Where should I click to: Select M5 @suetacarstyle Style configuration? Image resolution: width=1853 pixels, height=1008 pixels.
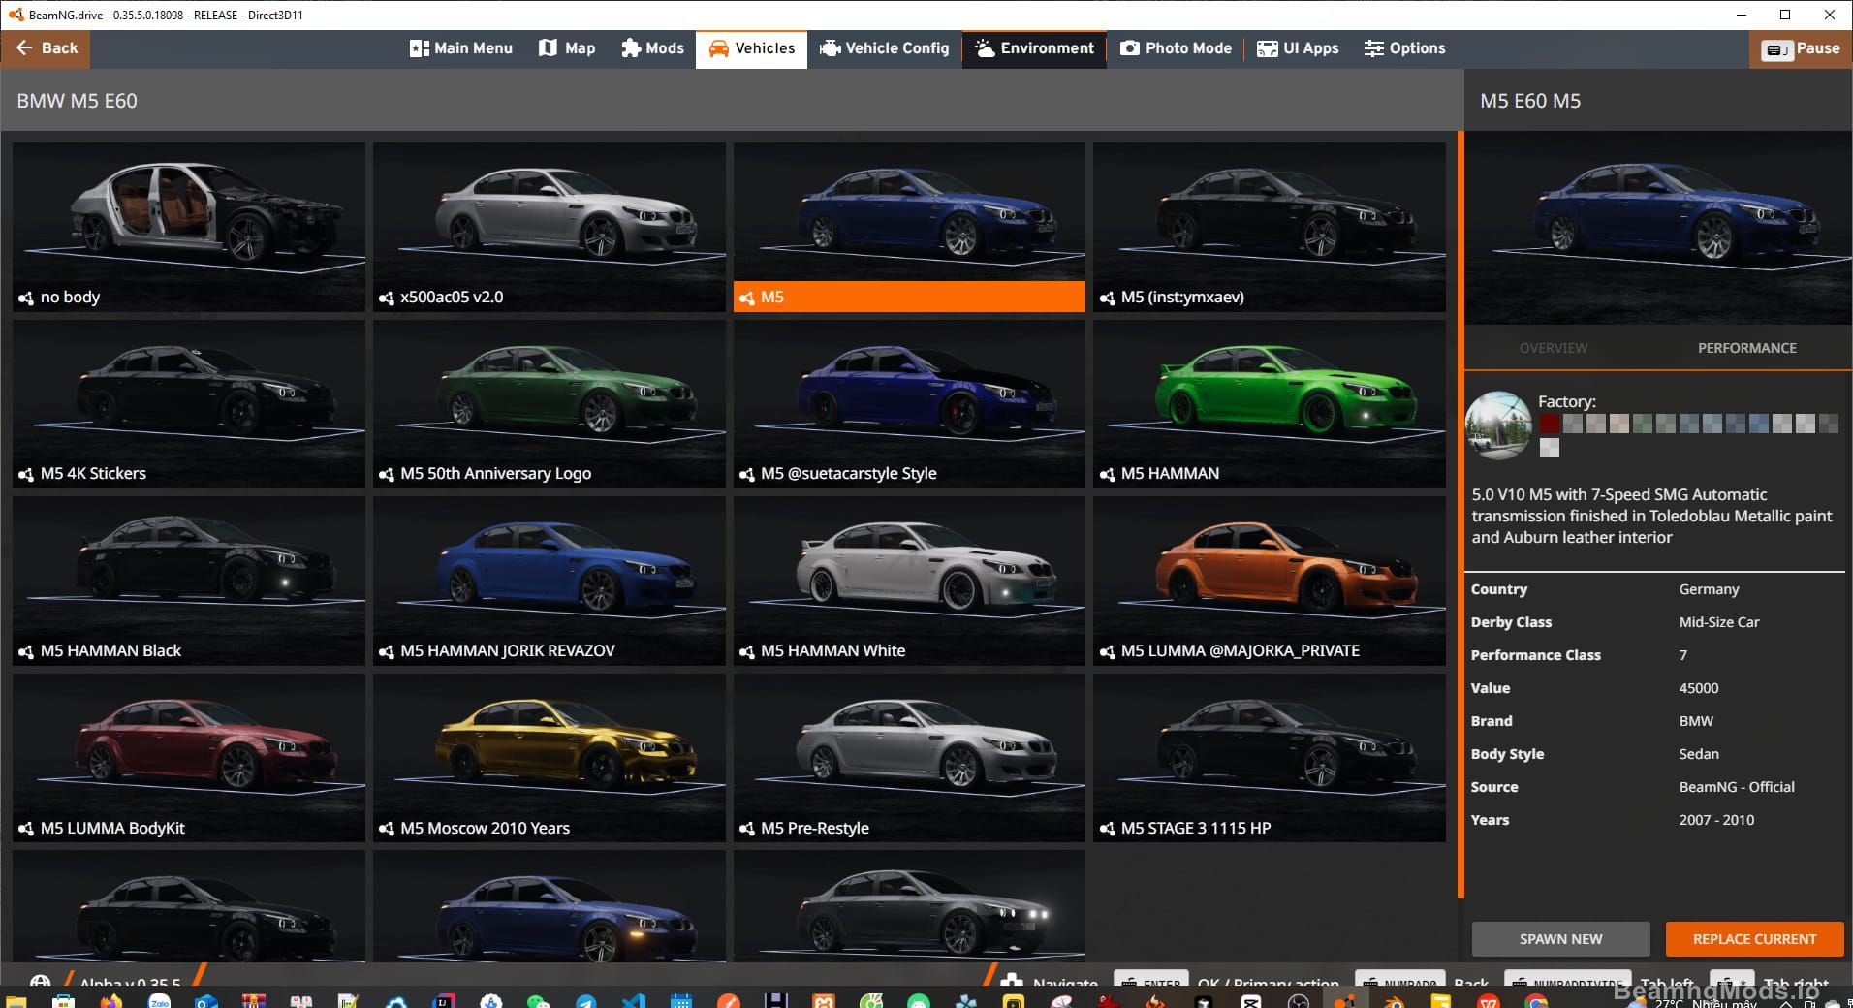pos(909,404)
